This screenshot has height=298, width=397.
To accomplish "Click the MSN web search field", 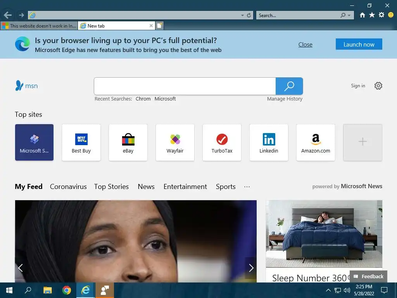I will (x=185, y=86).
